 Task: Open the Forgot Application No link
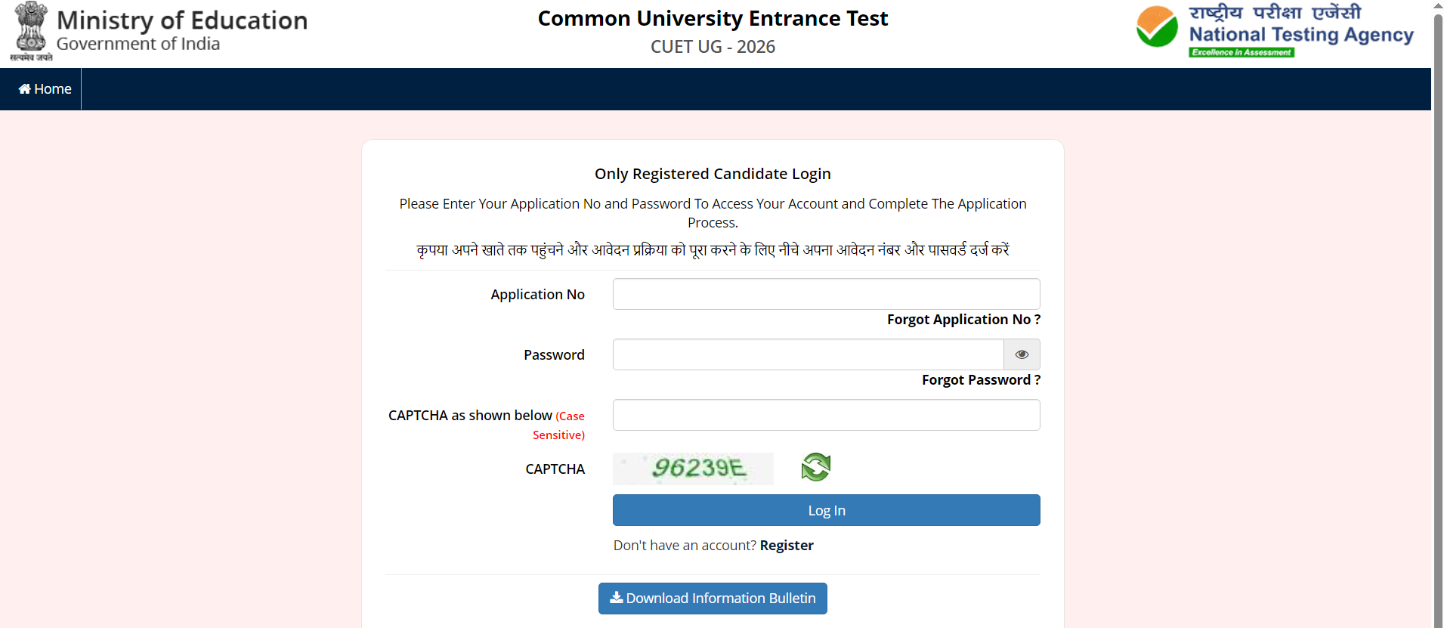click(x=963, y=320)
